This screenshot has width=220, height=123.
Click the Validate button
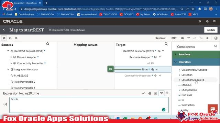[x=211, y=30]
